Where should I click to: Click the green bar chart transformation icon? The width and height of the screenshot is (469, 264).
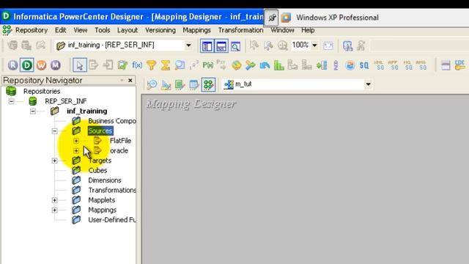pyautogui.click(x=278, y=65)
